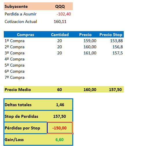Viewport: 157px width, 146px height.
Task: Select the Gain/Loss value 6,60
Action: tap(60, 140)
